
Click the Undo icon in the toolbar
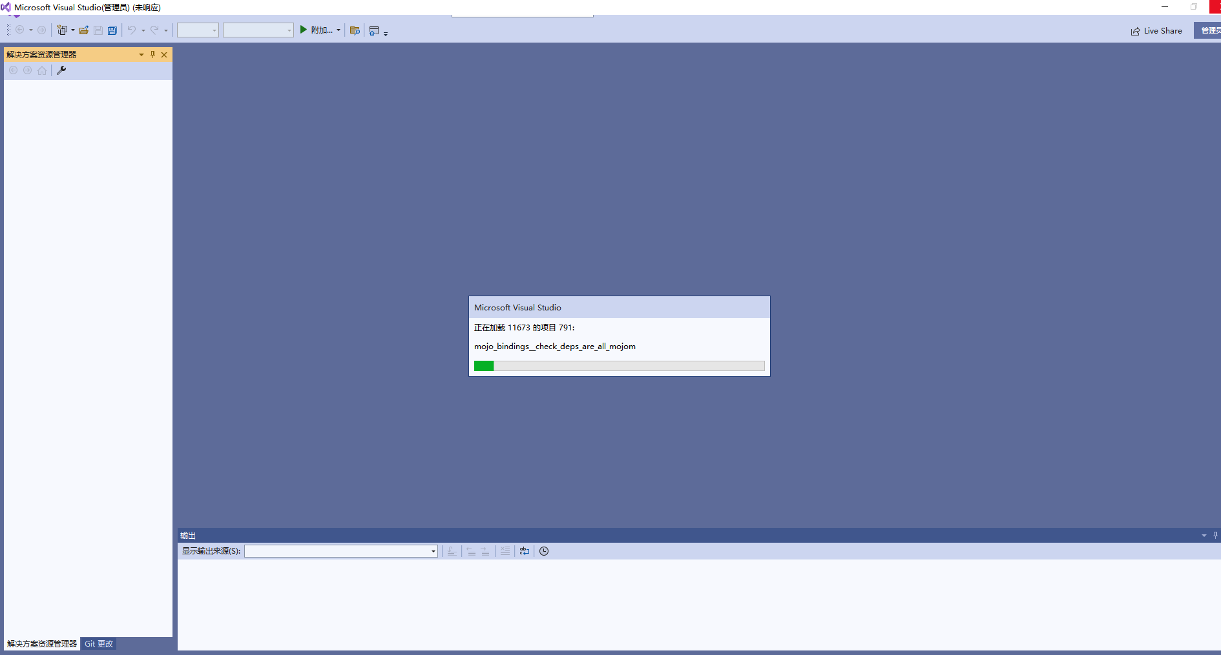point(131,30)
